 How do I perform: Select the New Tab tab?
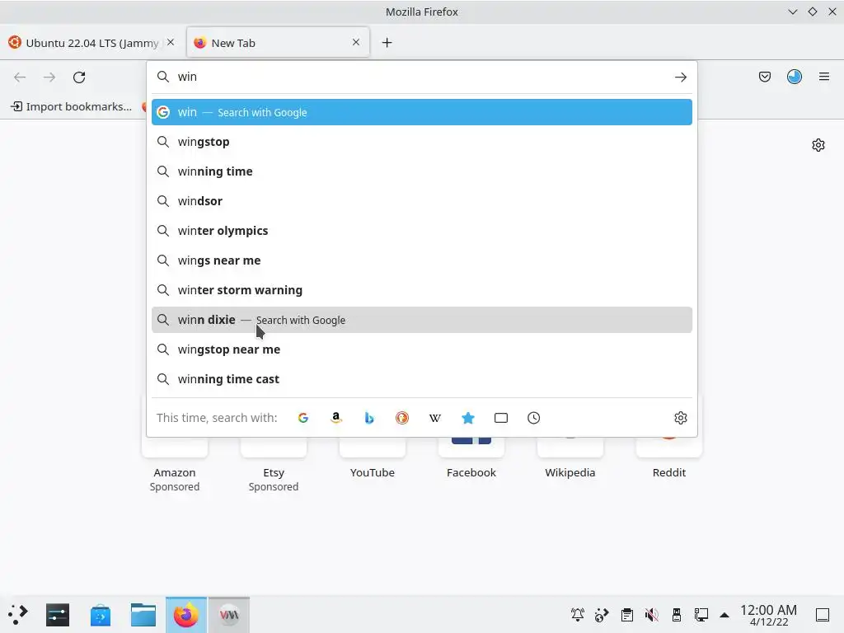[x=279, y=43]
